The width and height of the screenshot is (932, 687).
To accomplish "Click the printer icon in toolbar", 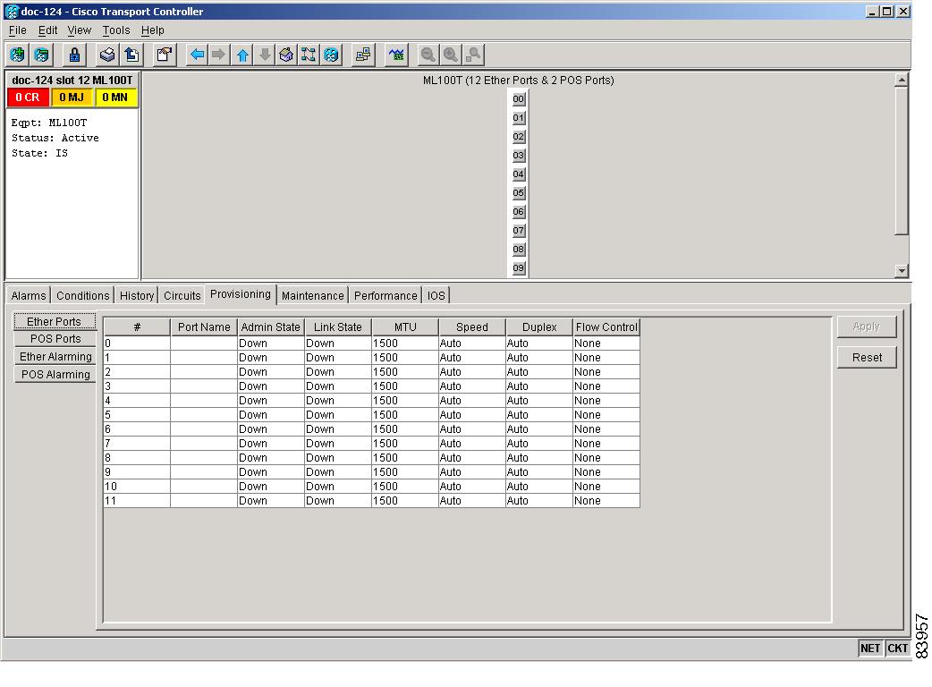I will (x=107, y=55).
